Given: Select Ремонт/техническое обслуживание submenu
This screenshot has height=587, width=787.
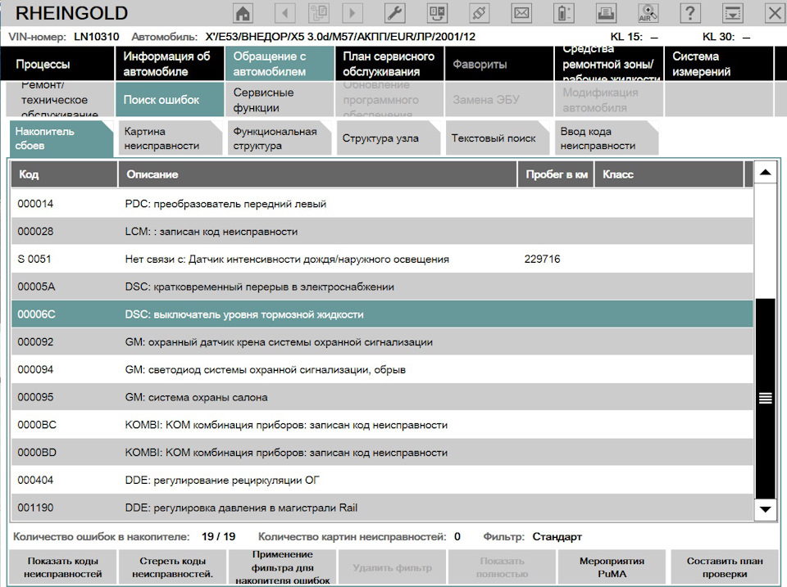Looking at the screenshot, I should pyautogui.click(x=60, y=100).
